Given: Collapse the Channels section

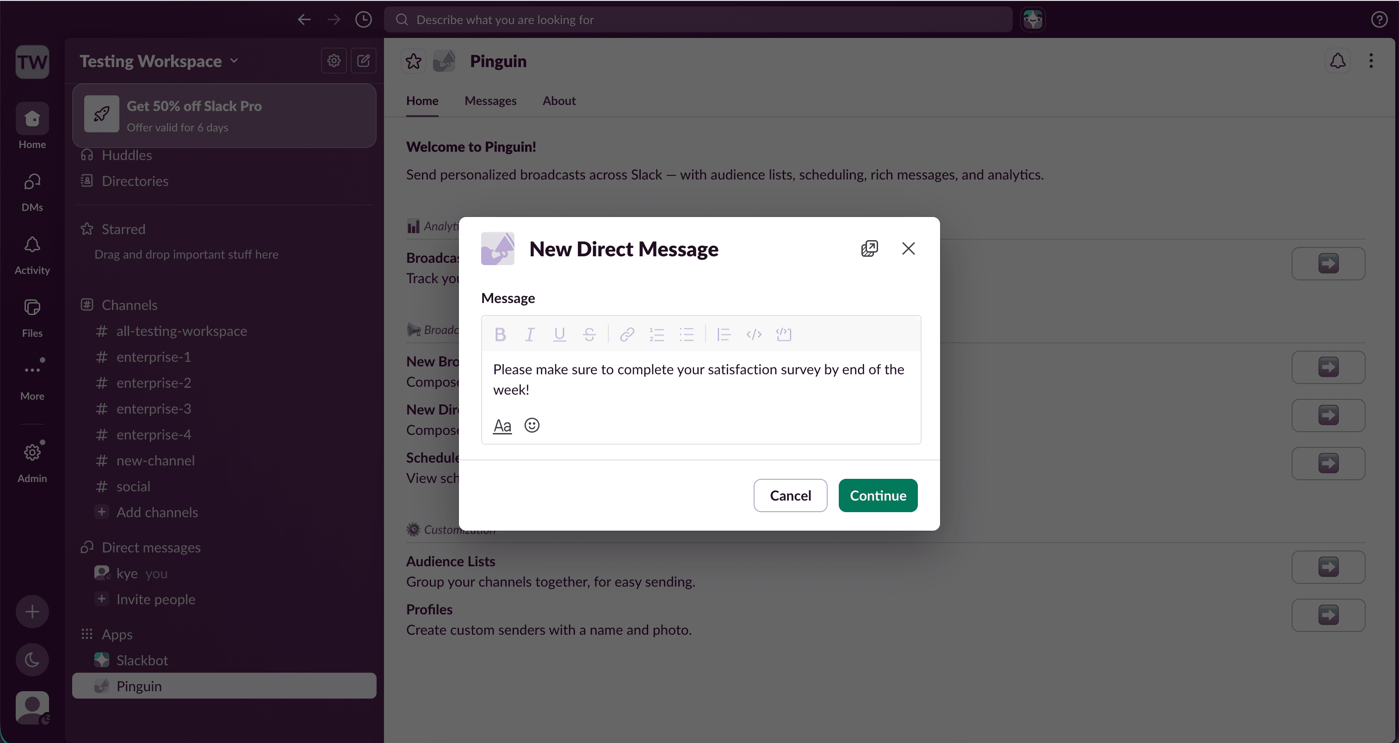Looking at the screenshot, I should point(119,305).
